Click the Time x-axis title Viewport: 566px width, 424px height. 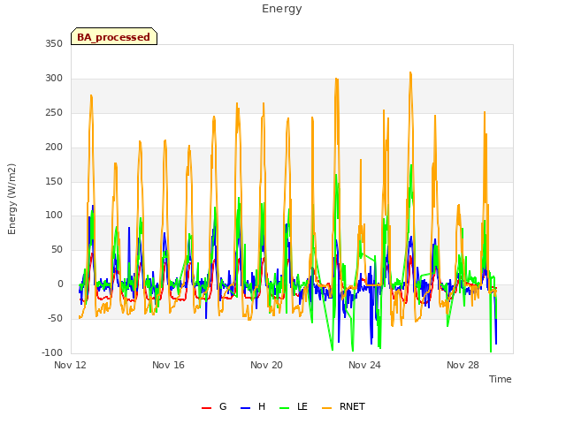click(500, 379)
